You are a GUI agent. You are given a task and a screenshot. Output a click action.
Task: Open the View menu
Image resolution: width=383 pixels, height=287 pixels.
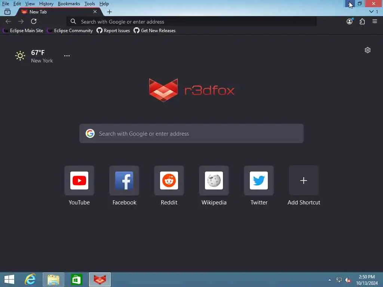pos(30,4)
